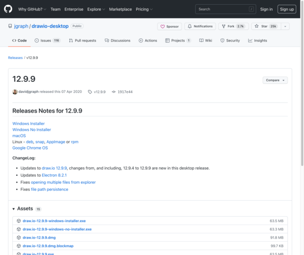304x255 pixels.
Task: Open the Marketplace link in the header
Action: coord(120,9)
